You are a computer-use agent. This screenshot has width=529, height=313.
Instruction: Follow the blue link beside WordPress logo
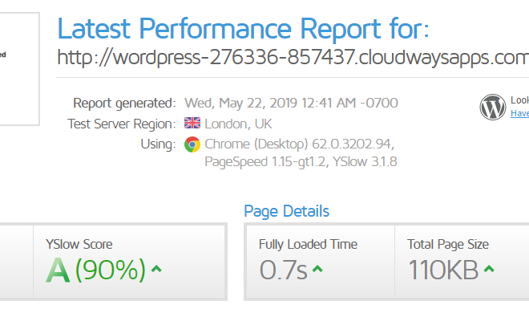click(519, 113)
